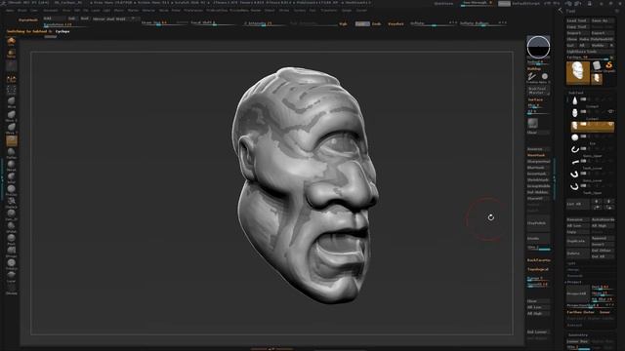
Task: Expand the Geometry section header
Action: [x=578, y=335]
